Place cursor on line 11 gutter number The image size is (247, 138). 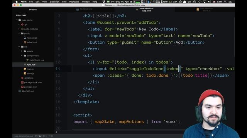58,69
